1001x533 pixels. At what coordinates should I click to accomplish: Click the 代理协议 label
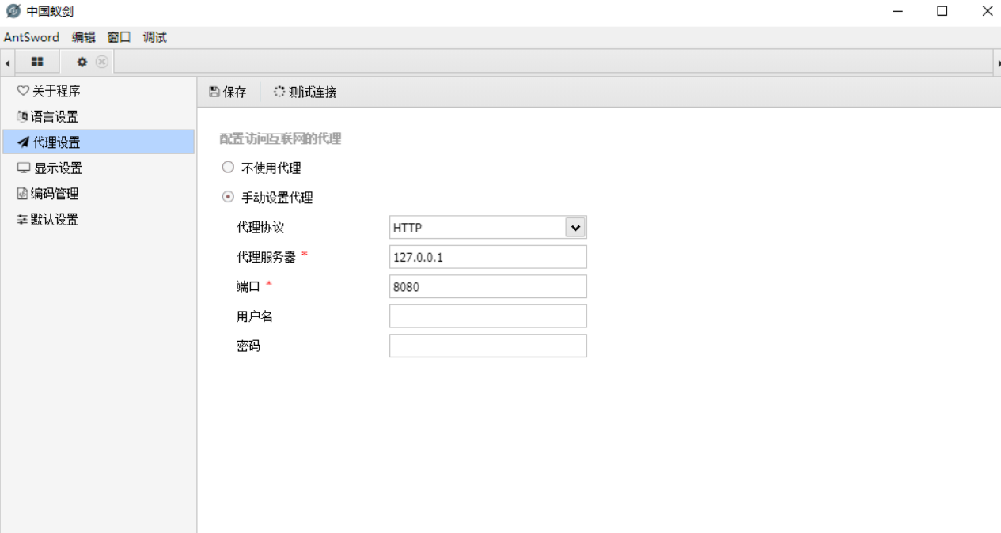260,228
